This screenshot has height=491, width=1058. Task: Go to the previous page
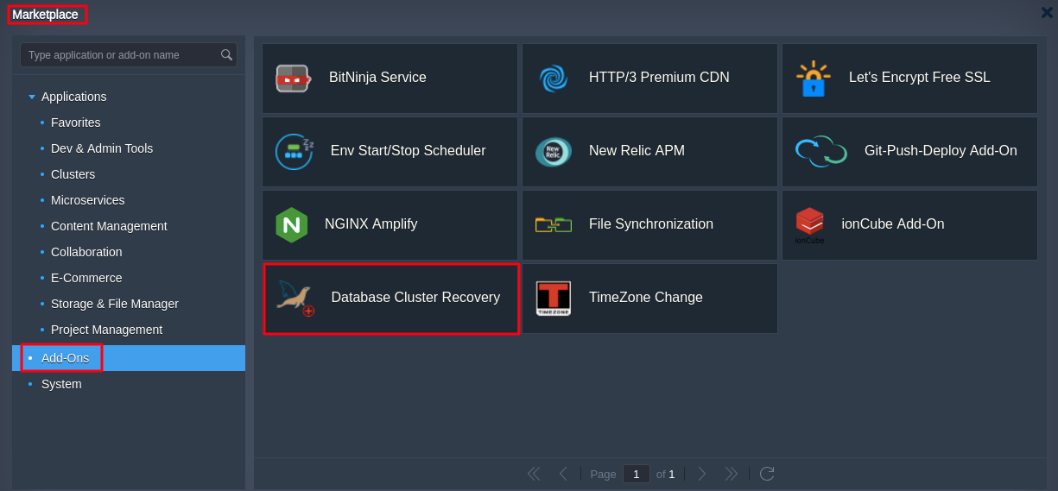pos(563,474)
